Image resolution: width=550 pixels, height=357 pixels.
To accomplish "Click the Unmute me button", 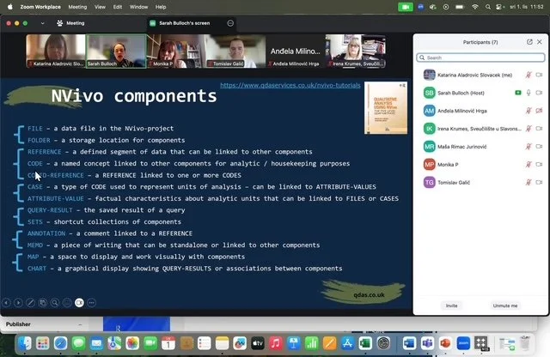I will point(505,306).
